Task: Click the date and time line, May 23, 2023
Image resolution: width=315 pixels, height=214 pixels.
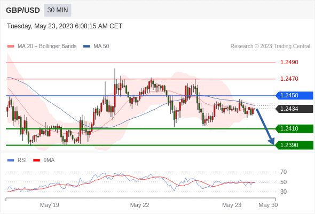Action: (x=65, y=26)
